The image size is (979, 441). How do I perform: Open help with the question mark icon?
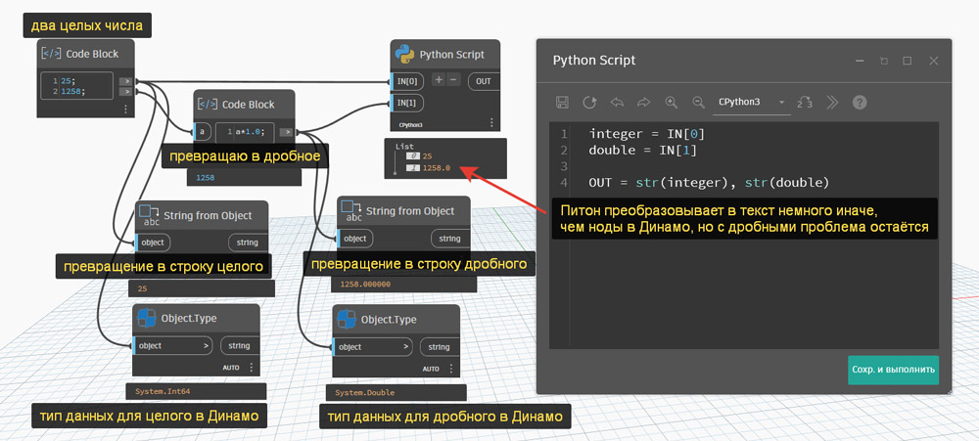(860, 102)
